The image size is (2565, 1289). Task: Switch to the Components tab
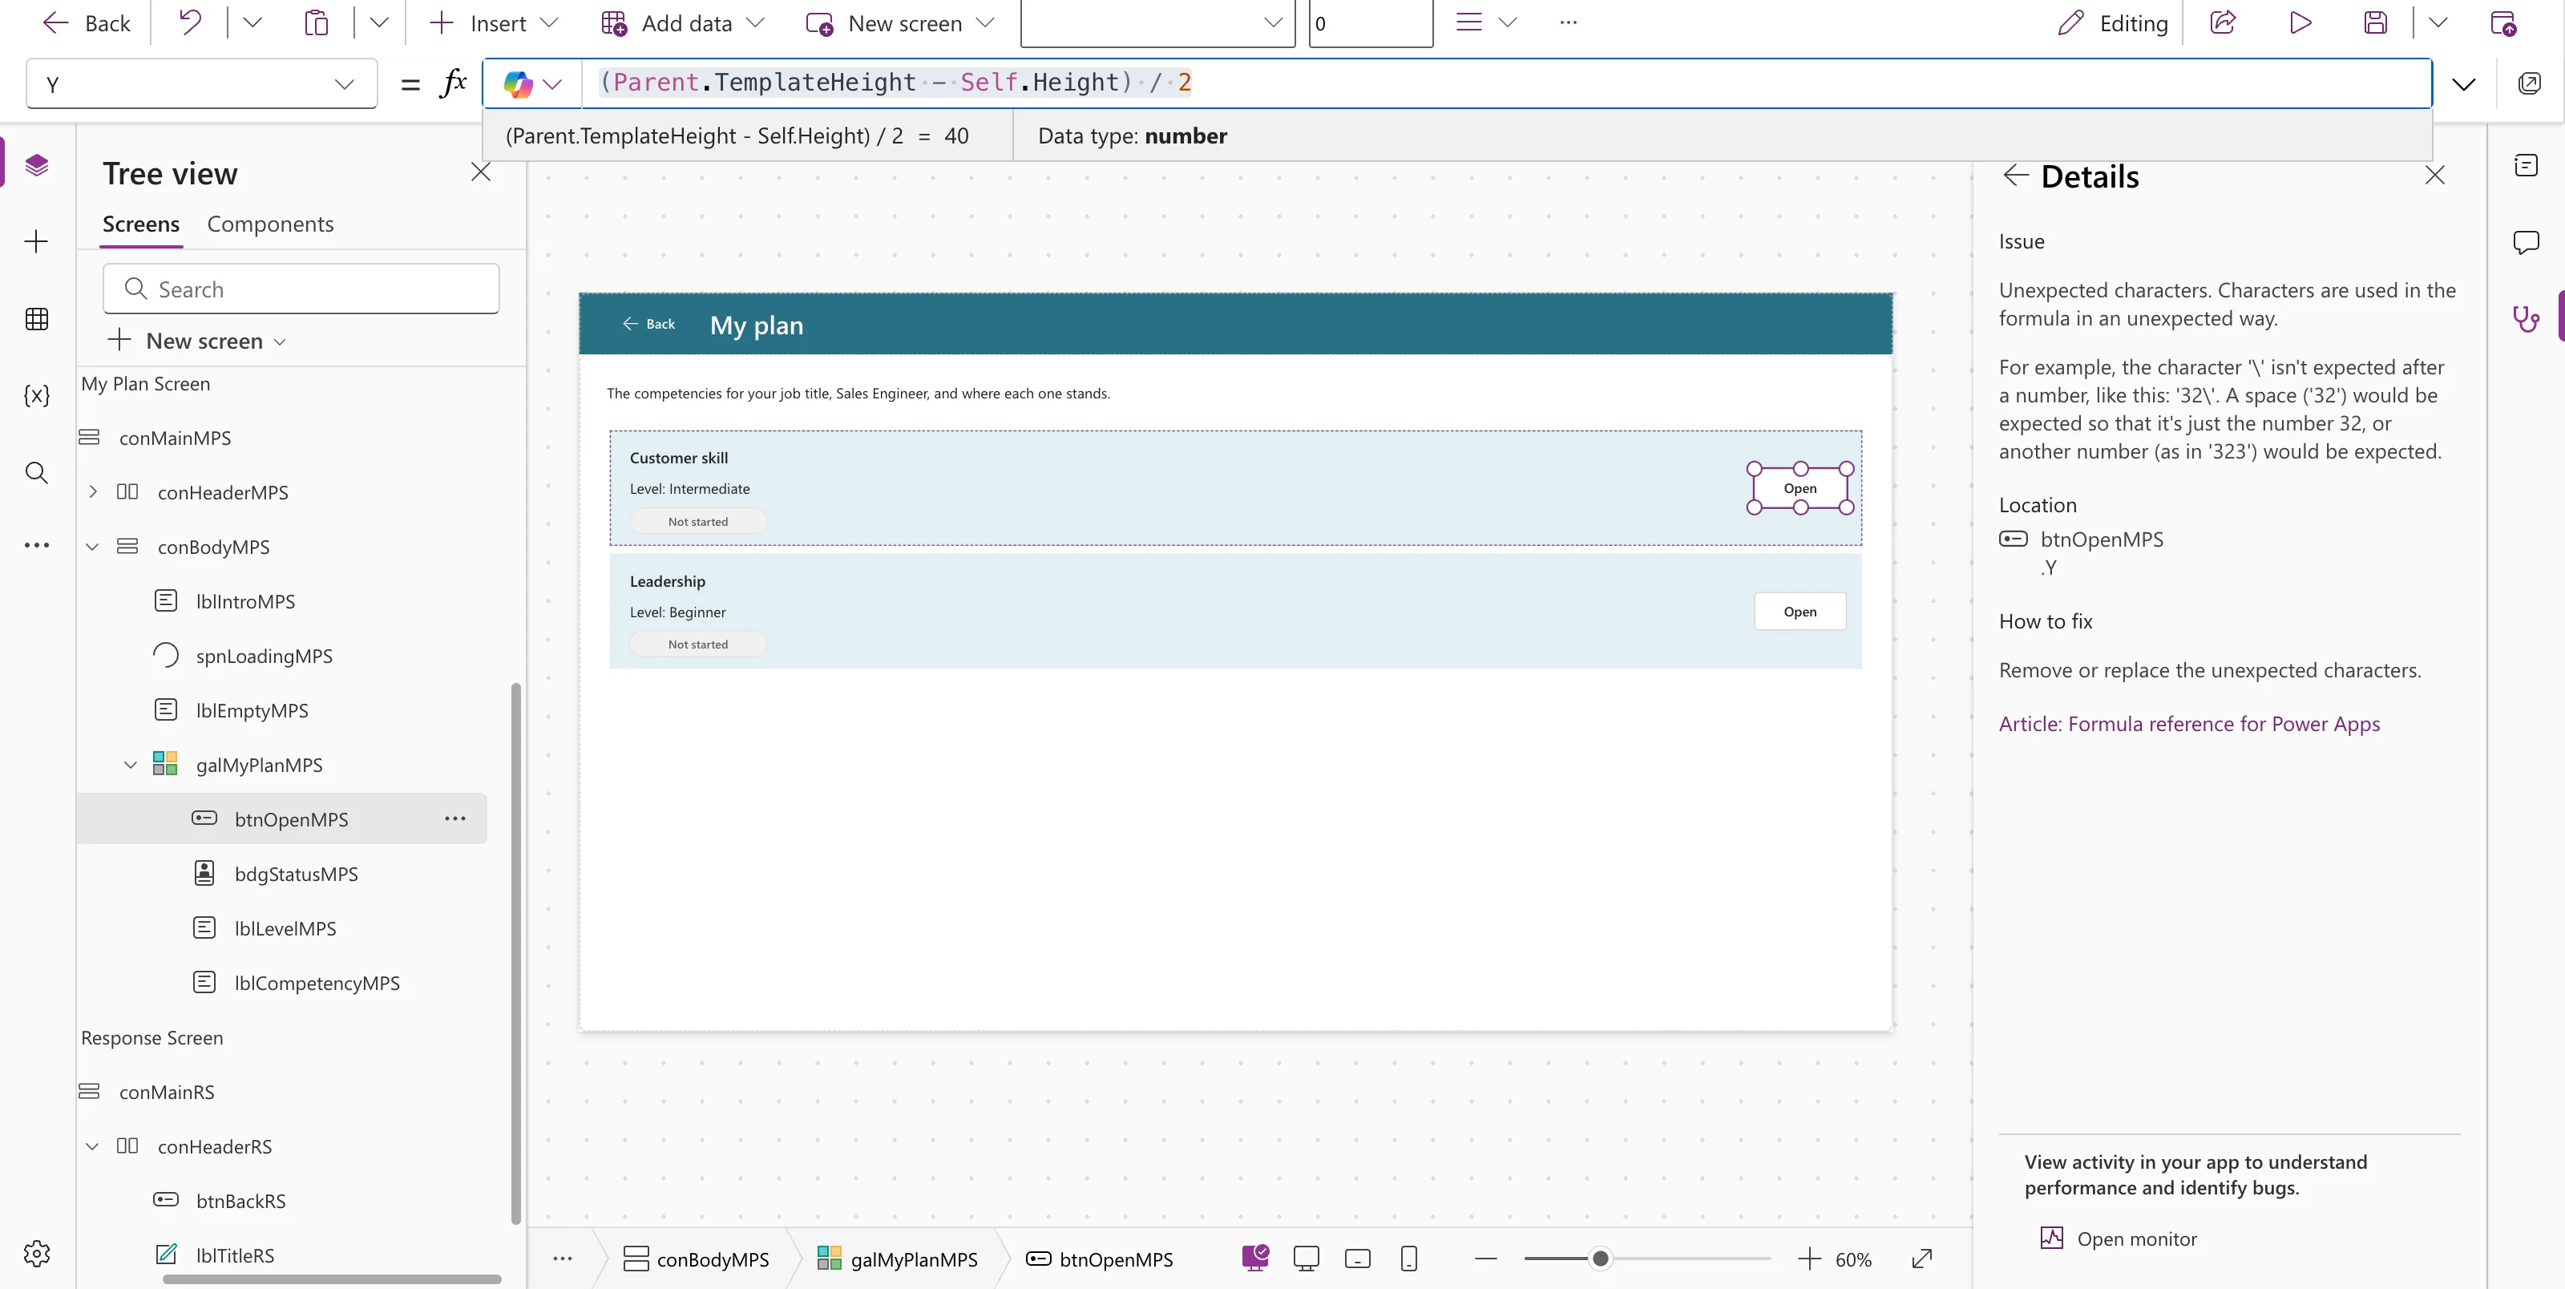point(270,224)
